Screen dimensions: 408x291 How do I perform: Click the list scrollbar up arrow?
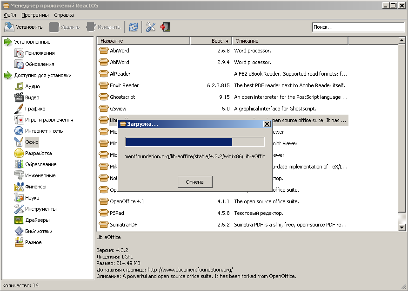tap(401, 40)
